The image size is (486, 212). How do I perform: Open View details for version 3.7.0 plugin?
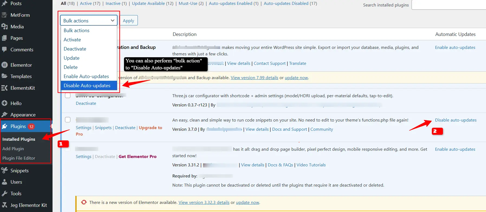(x=257, y=129)
